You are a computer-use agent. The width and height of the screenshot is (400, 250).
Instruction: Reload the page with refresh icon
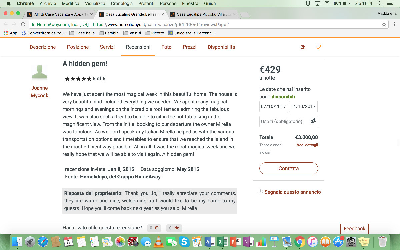point(23,24)
